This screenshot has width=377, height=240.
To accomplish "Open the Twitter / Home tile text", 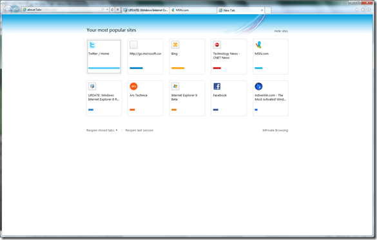I will click(99, 54).
